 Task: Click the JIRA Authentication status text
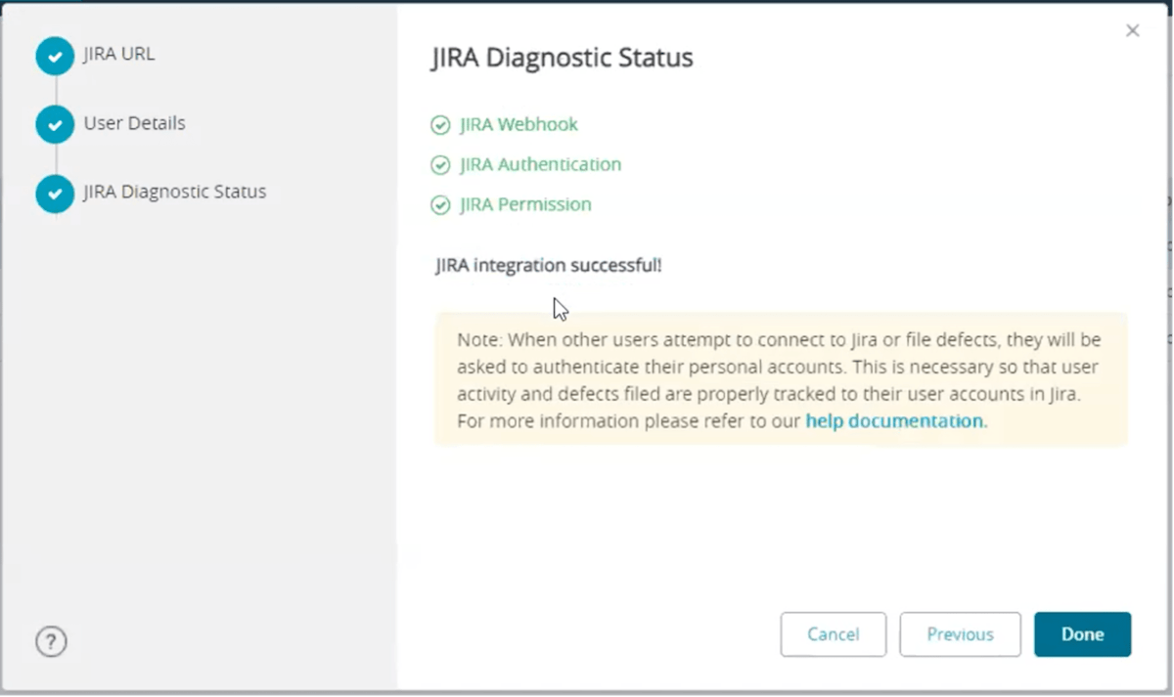541,164
